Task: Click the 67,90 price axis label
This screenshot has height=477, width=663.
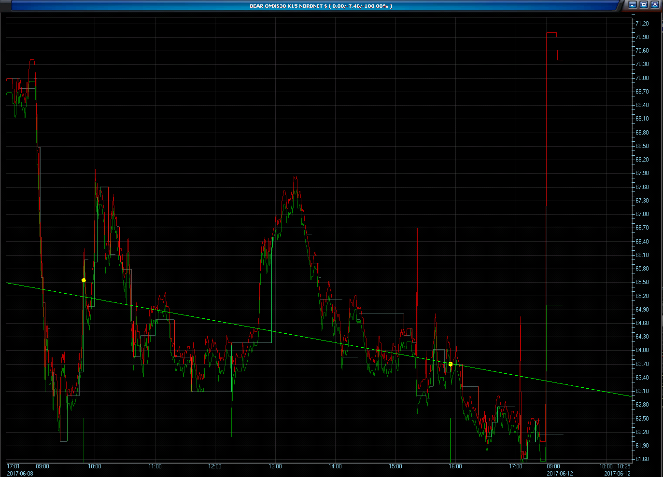Action: [642, 173]
